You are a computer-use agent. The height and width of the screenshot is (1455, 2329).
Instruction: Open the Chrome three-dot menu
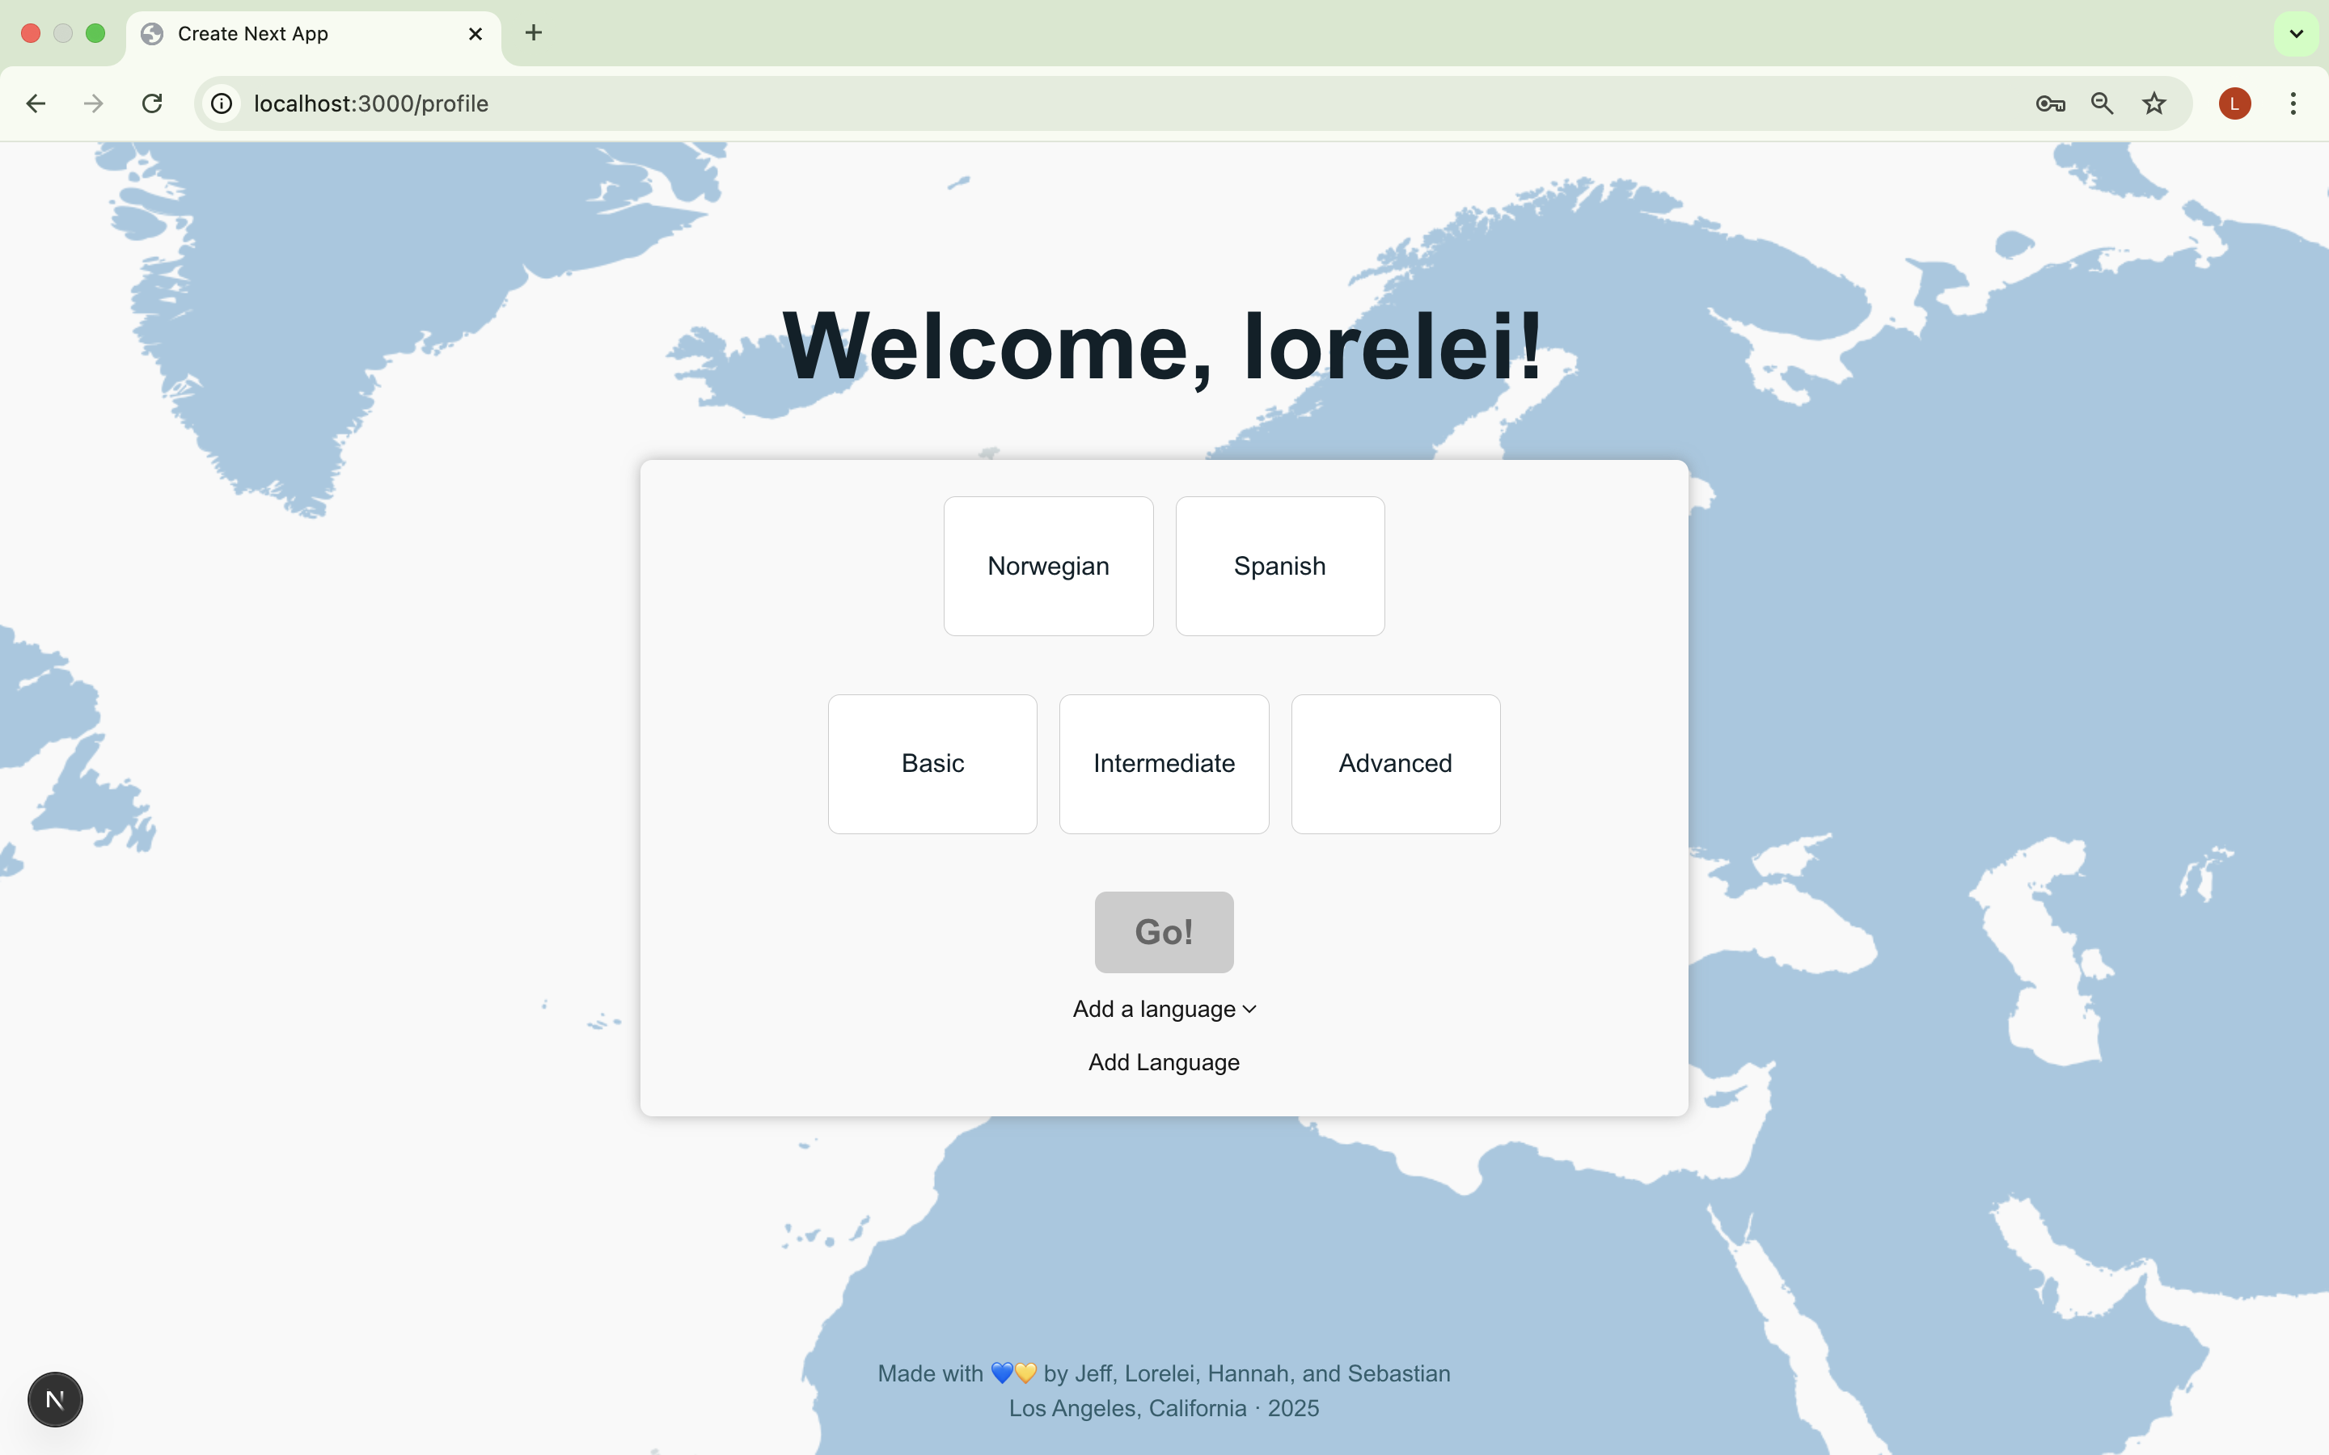pyautogui.click(x=2293, y=103)
